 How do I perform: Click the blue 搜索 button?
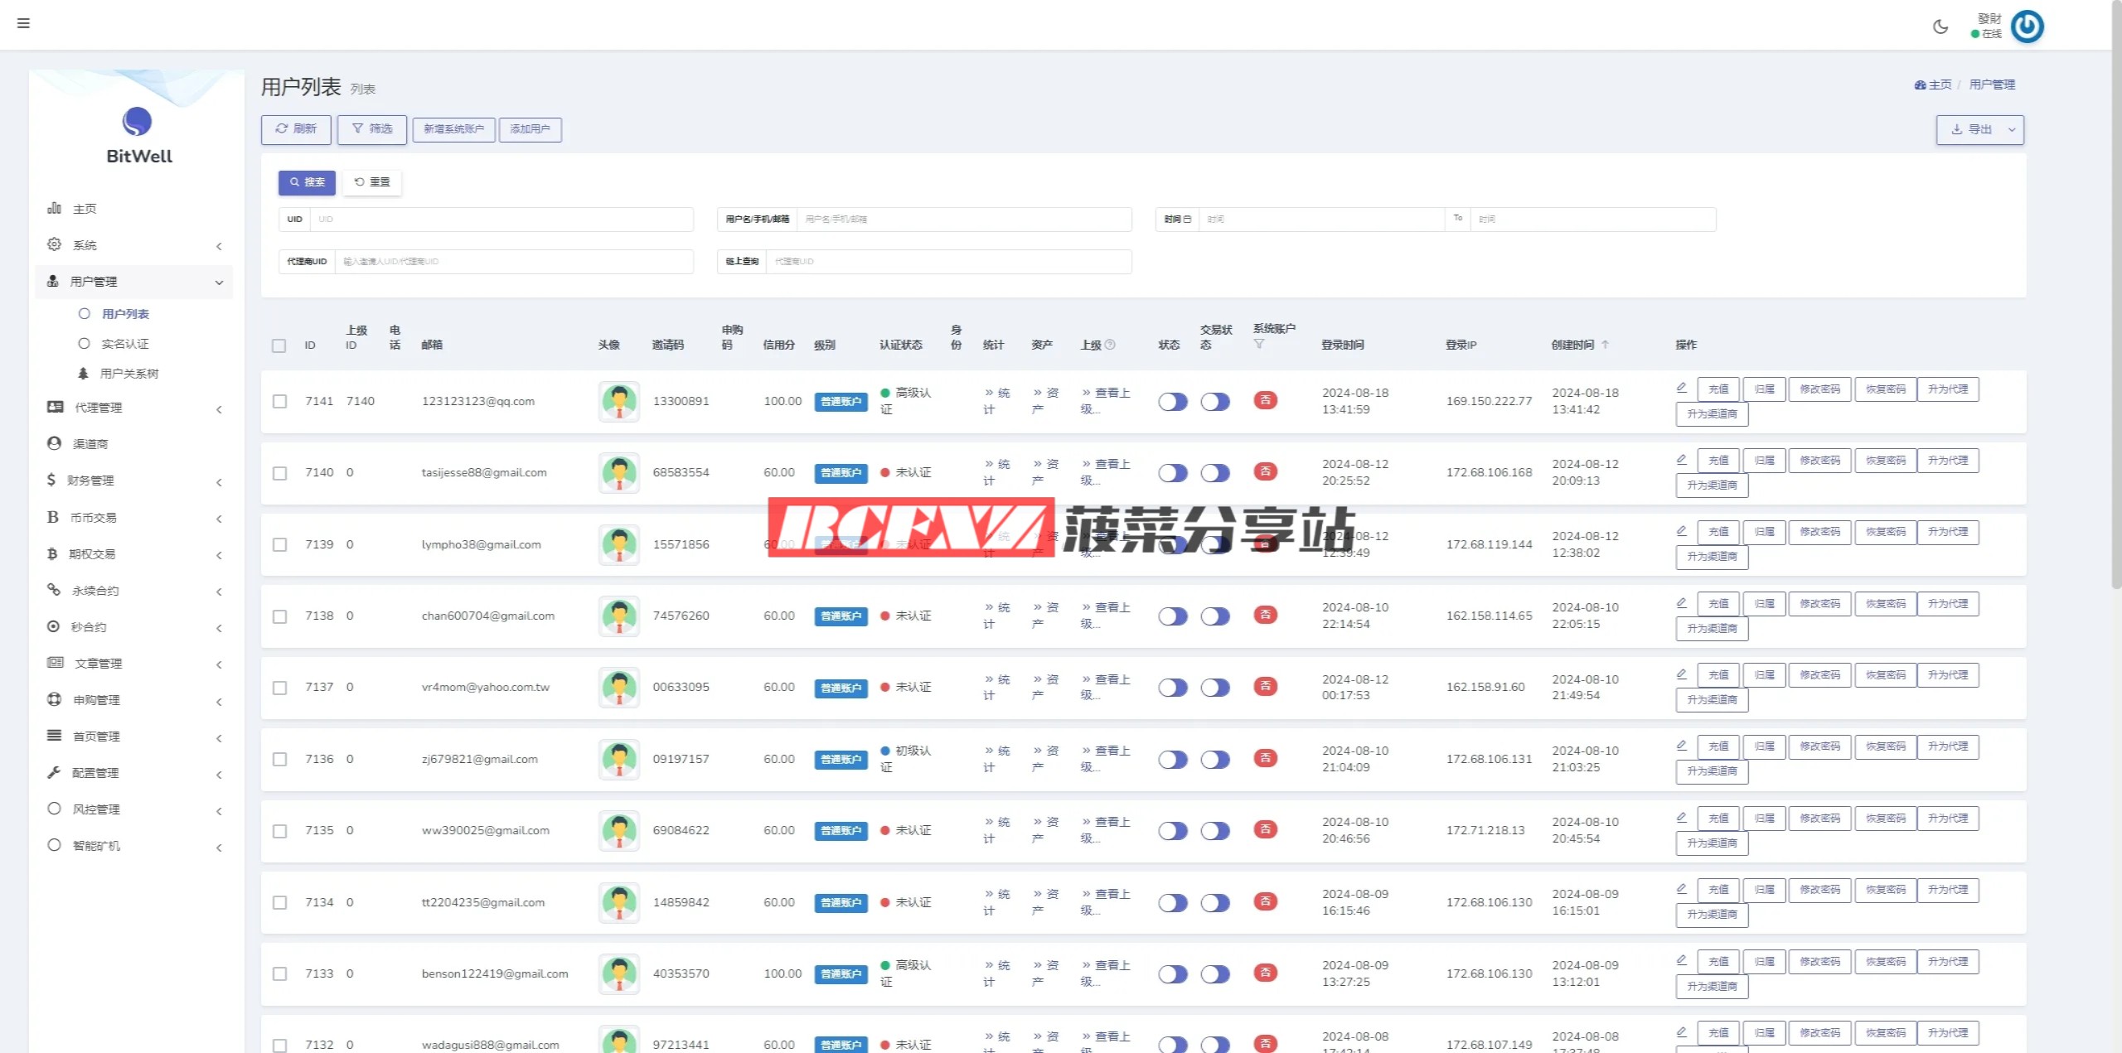[307, 182]
